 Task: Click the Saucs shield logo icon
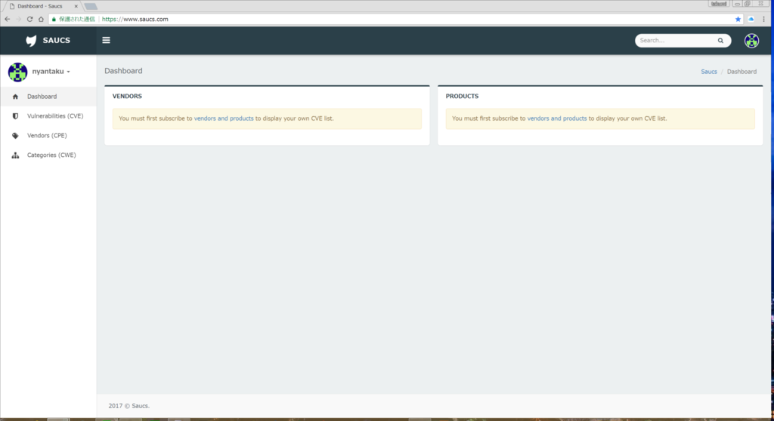(31, 41)
